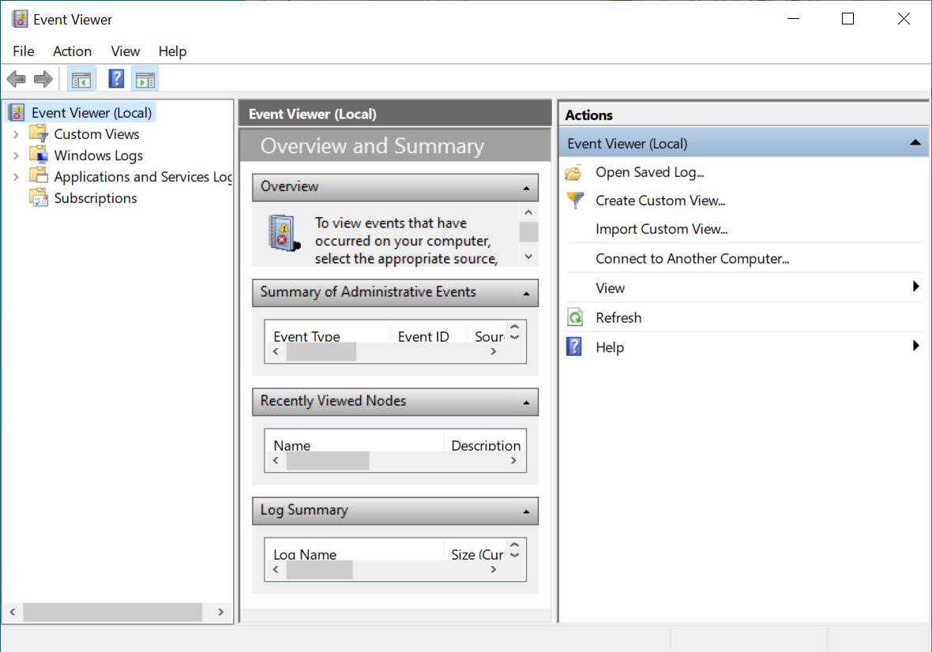Click Event Viewer (Local) tree icon
This screenshot has width=932, height=652.
(x=17, y=112)
